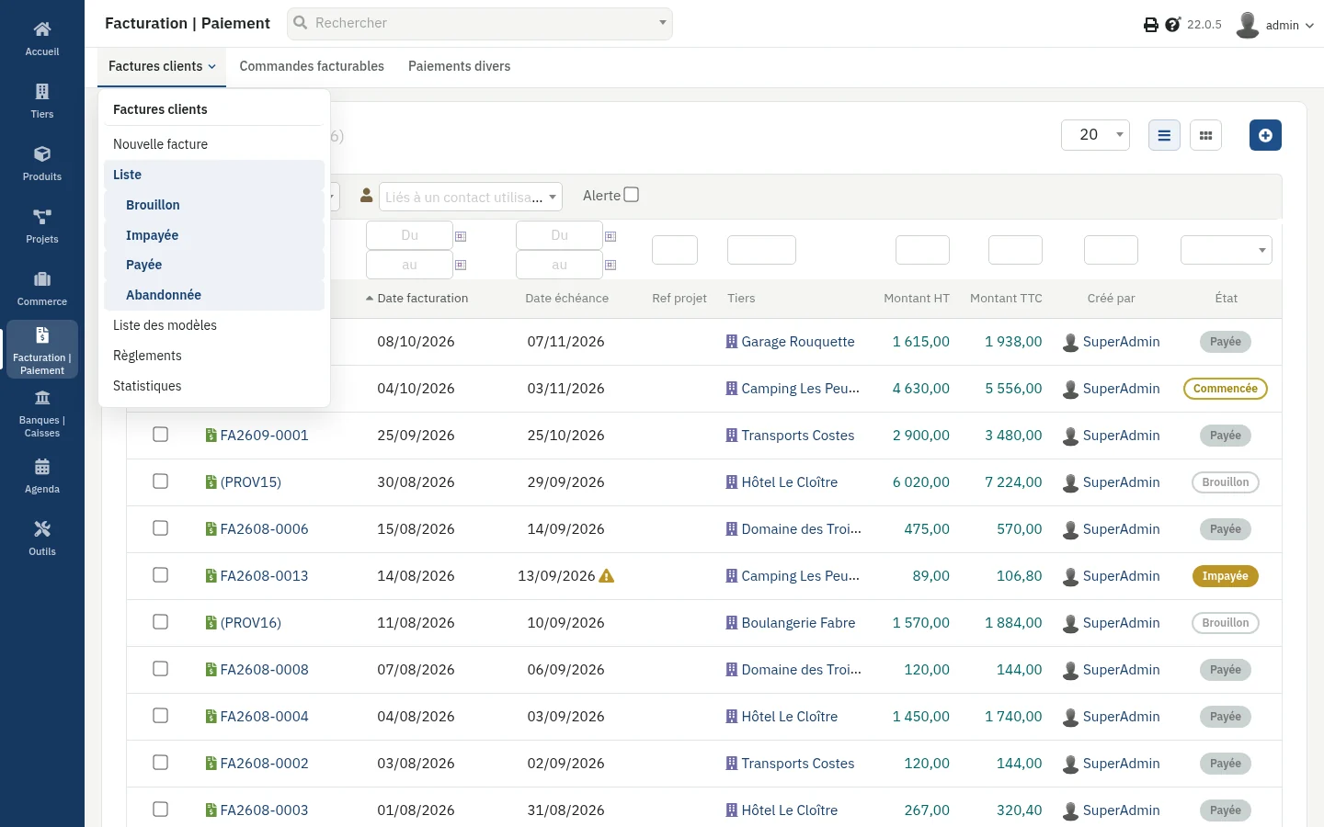Screen dimensions: 1324x827
Task: Create new invoice with plus button
Action: 1265,135
